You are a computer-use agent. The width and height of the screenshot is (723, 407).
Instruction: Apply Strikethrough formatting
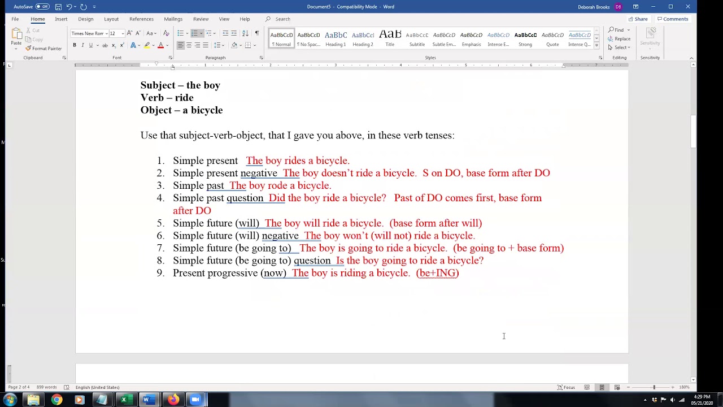tap(104, 45)
